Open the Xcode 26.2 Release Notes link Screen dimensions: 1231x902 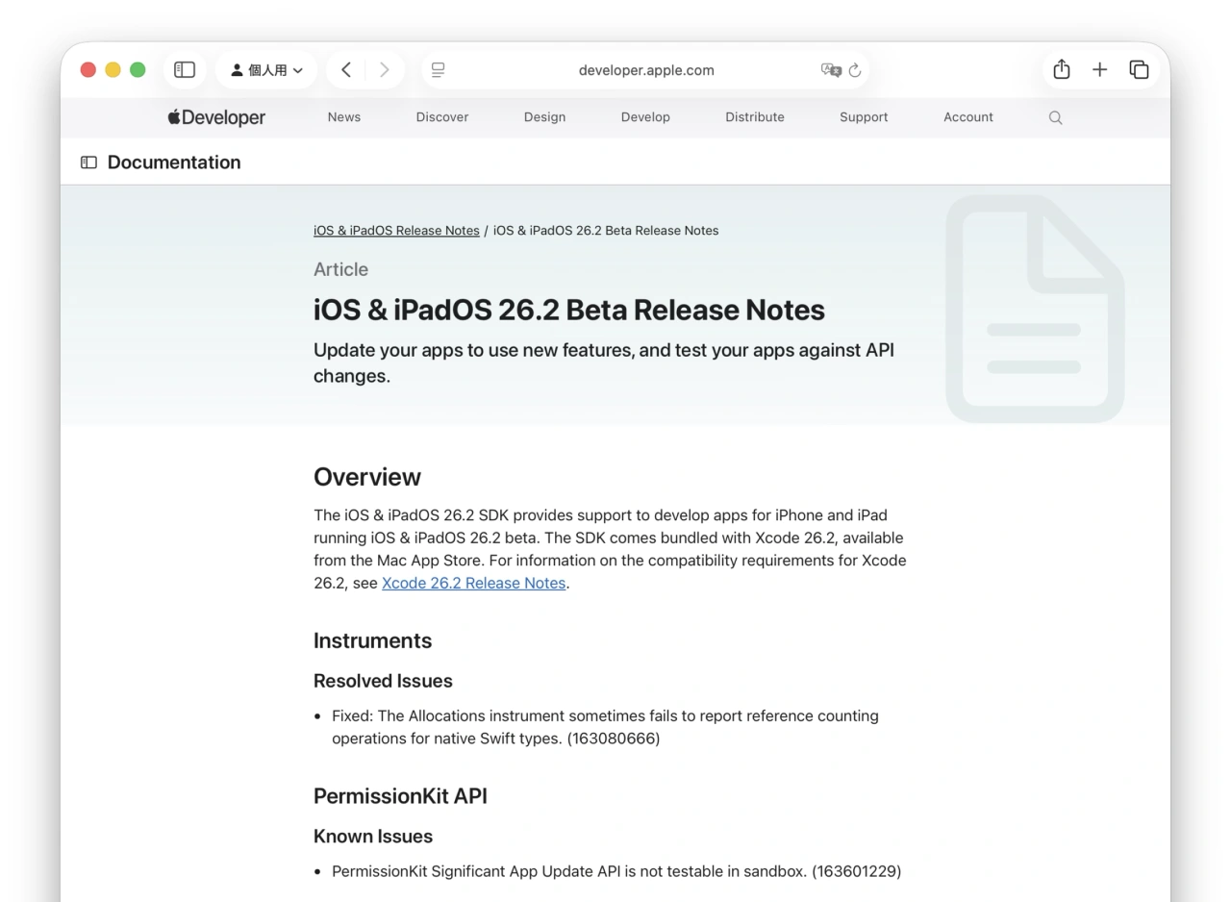click(x=473, y=583)
